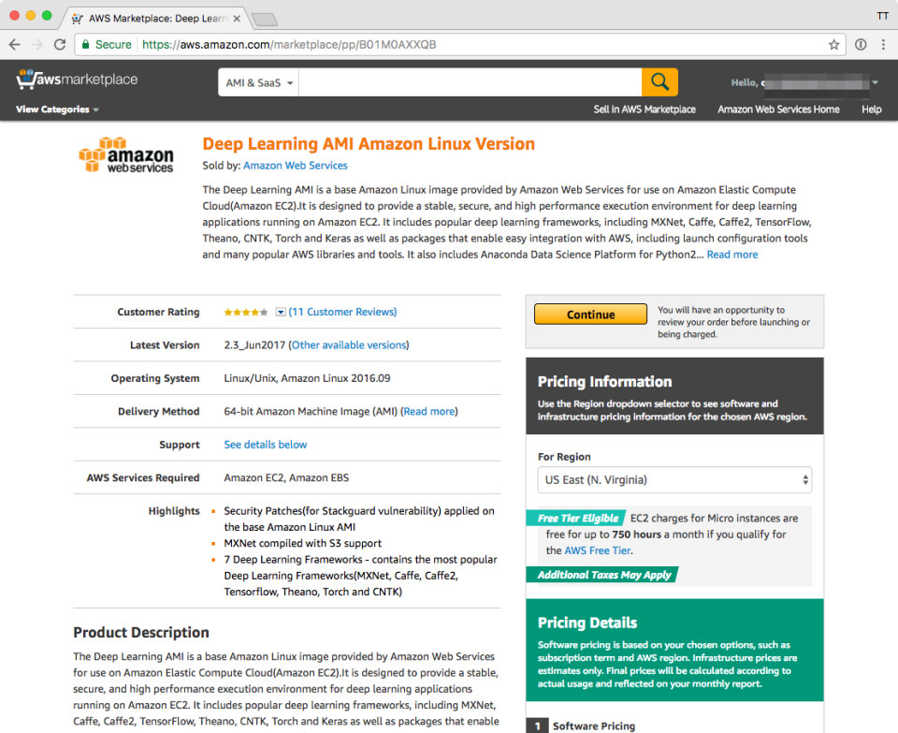Open the US East (N. Virginia) region selector
This screenshot has height=733, width=898.
coord(674,479)
